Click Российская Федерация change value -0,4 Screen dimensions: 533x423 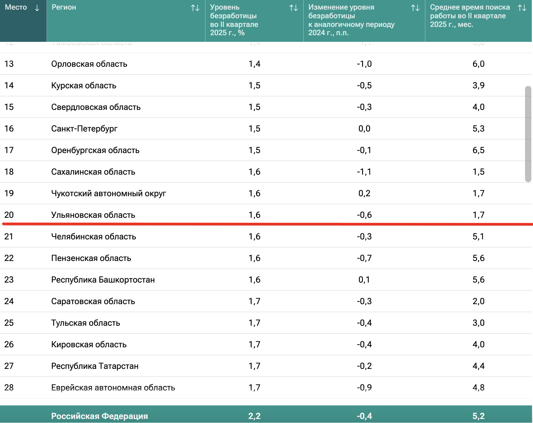(364, 416)
